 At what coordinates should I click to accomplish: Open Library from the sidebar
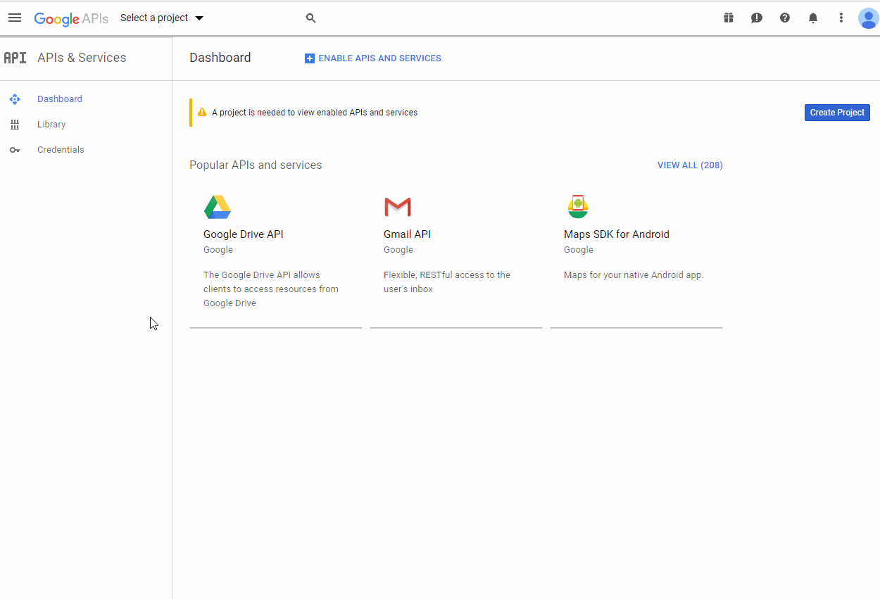pos(51,125)
